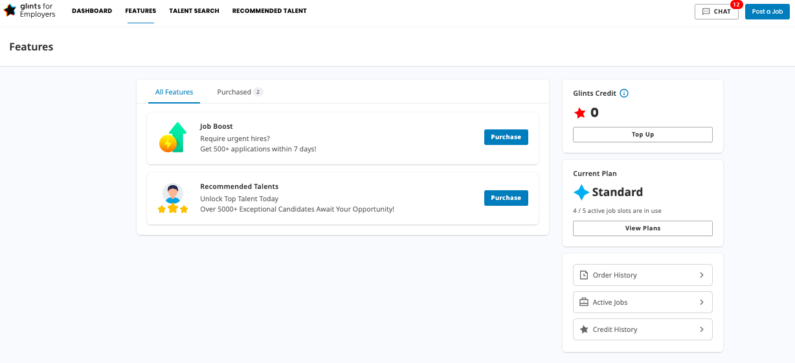This screenshot has width=795, height=363.
Task: Click the Order History document icon
Action: (584, 275)
